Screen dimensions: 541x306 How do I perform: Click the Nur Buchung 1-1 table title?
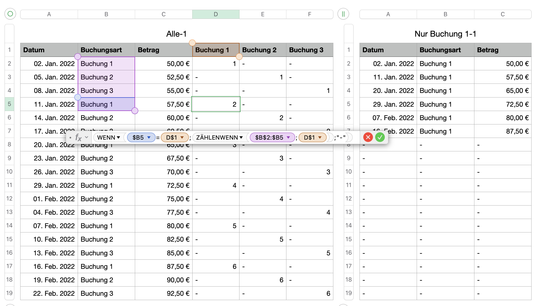(x=445, y=34)
